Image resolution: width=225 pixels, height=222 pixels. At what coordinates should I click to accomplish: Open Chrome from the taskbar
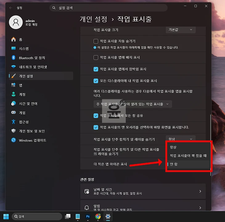coord(98,216)
